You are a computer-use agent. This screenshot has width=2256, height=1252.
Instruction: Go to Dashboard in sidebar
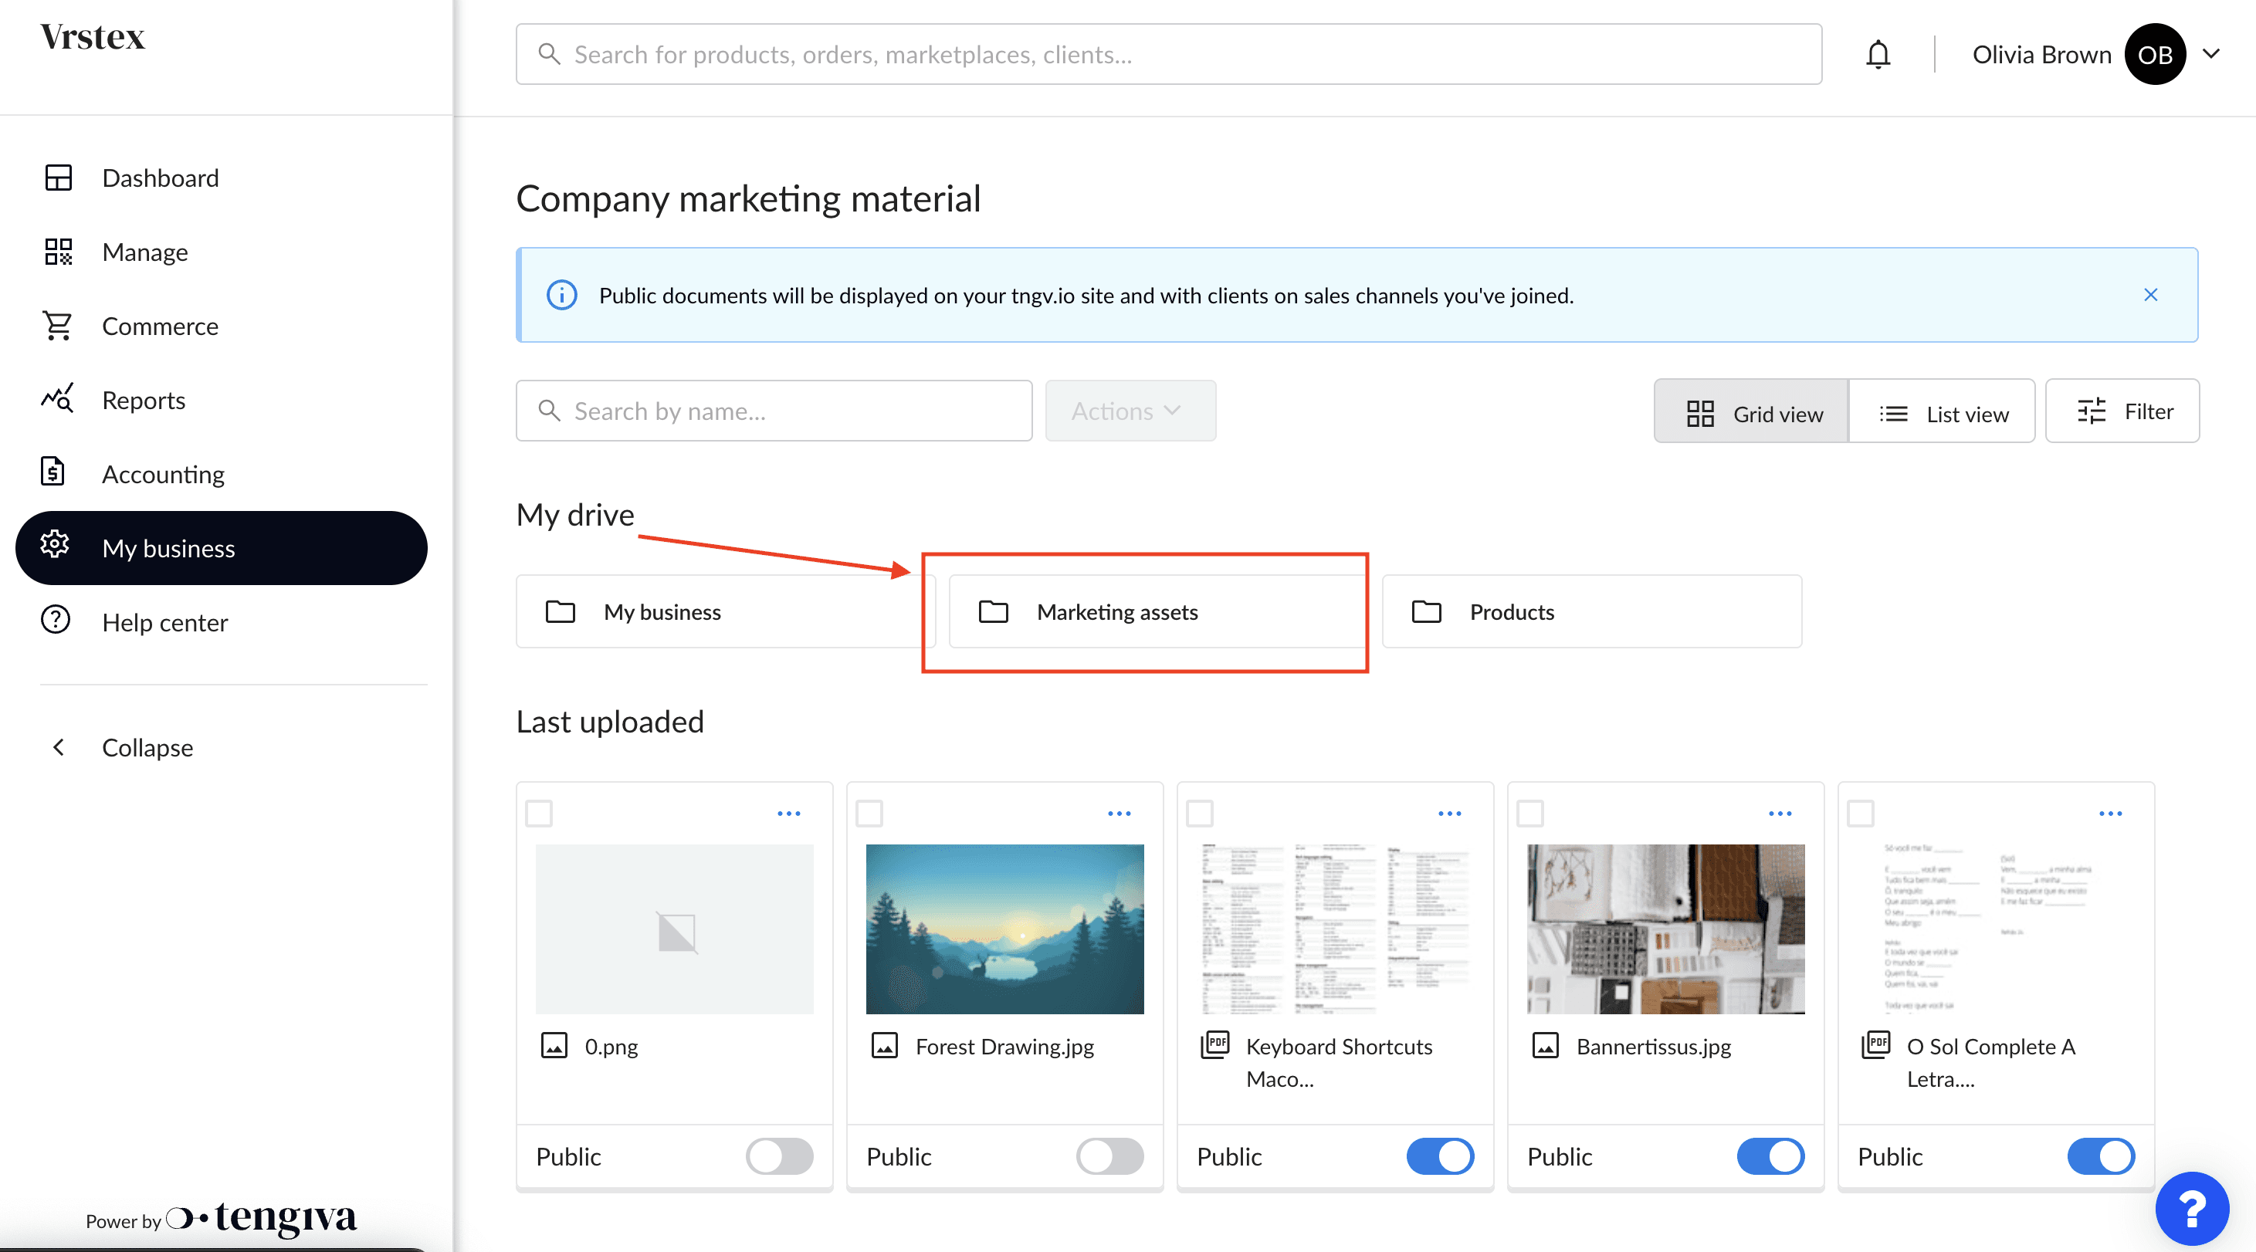pyautogui.click(x=159, y=178)
